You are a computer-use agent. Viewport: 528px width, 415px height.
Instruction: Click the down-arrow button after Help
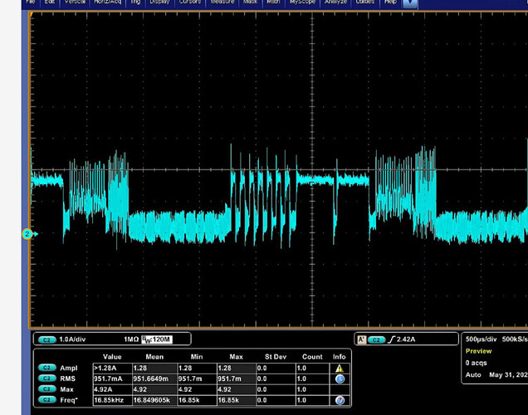pyautogui.click(x=410, y=3)
